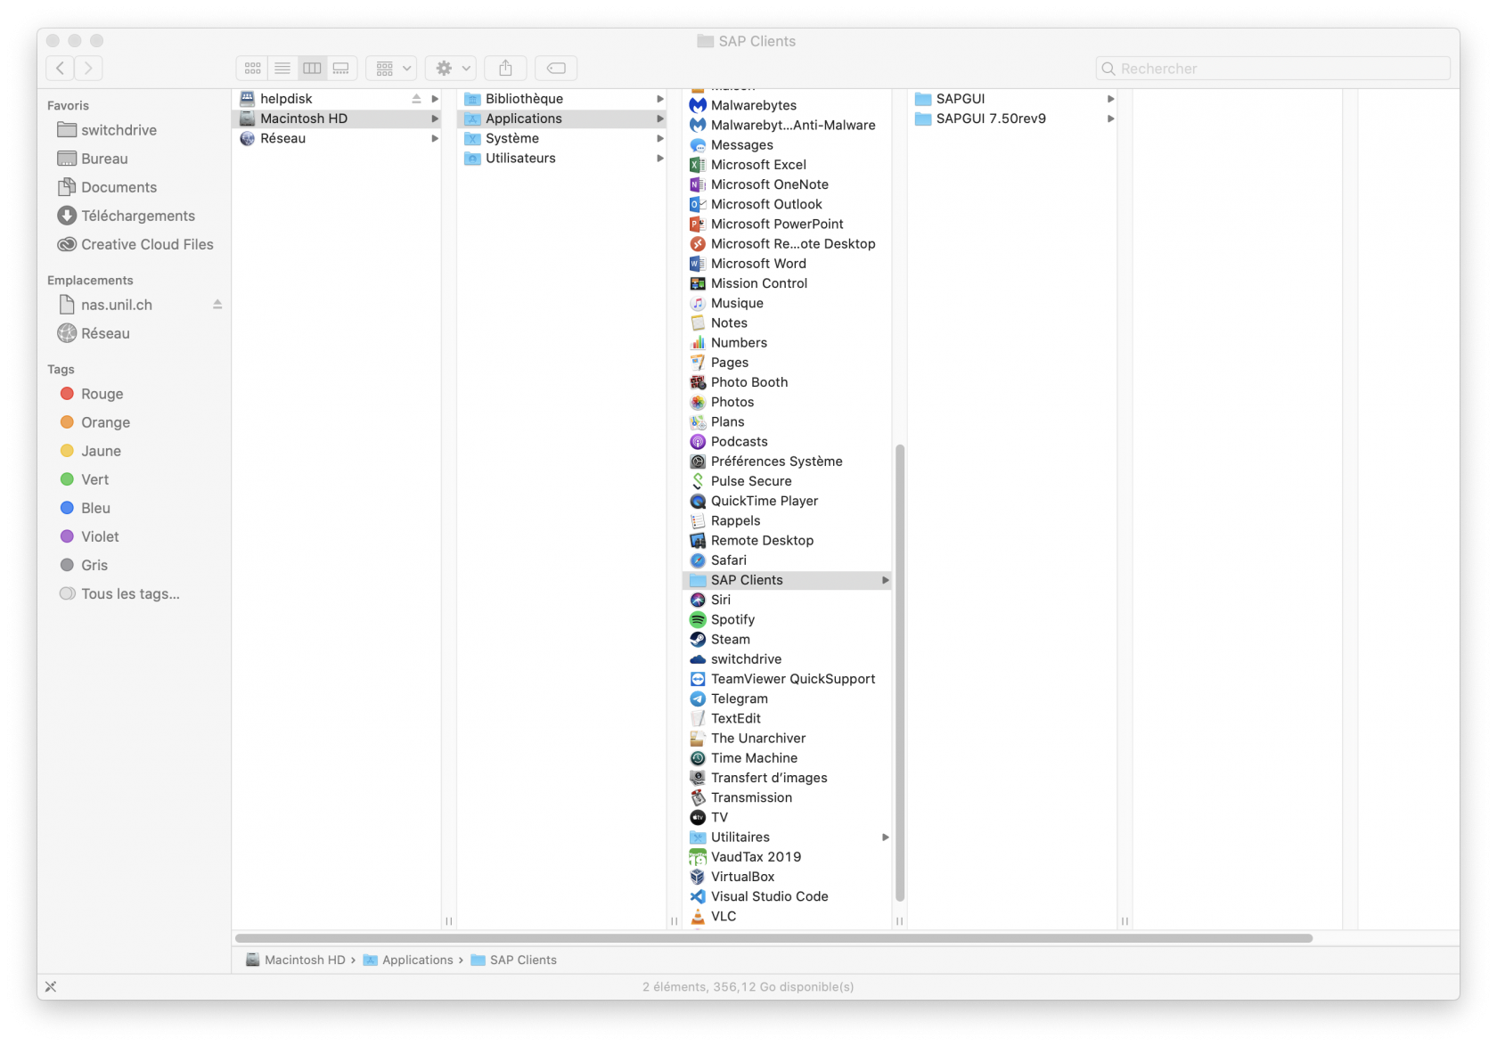1497x1046 pixels.
Task: Toggle column view button
Action: (x=312, y=69)
